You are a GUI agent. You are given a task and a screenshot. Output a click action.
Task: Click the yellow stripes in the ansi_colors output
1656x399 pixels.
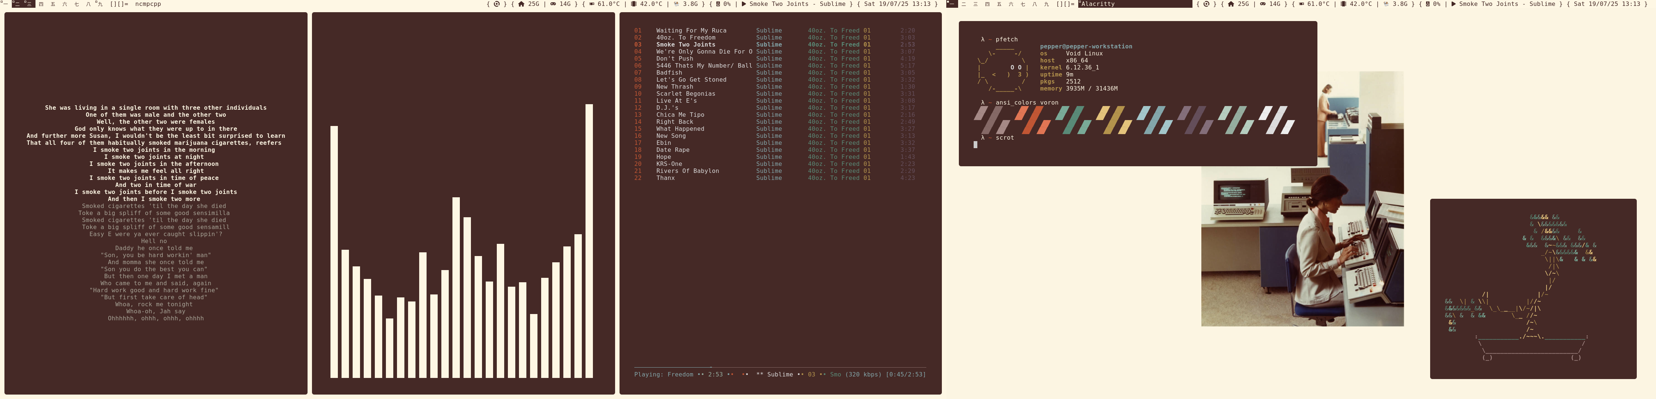coord(1114,120)
